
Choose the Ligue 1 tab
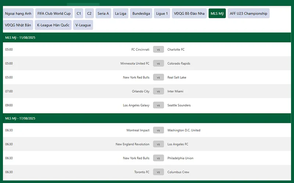pyautogui.click(x=162, y=14)
